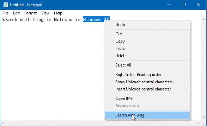The image size is (207, 126).
Task: Open the Edit menu
Action: click(16, 13)
